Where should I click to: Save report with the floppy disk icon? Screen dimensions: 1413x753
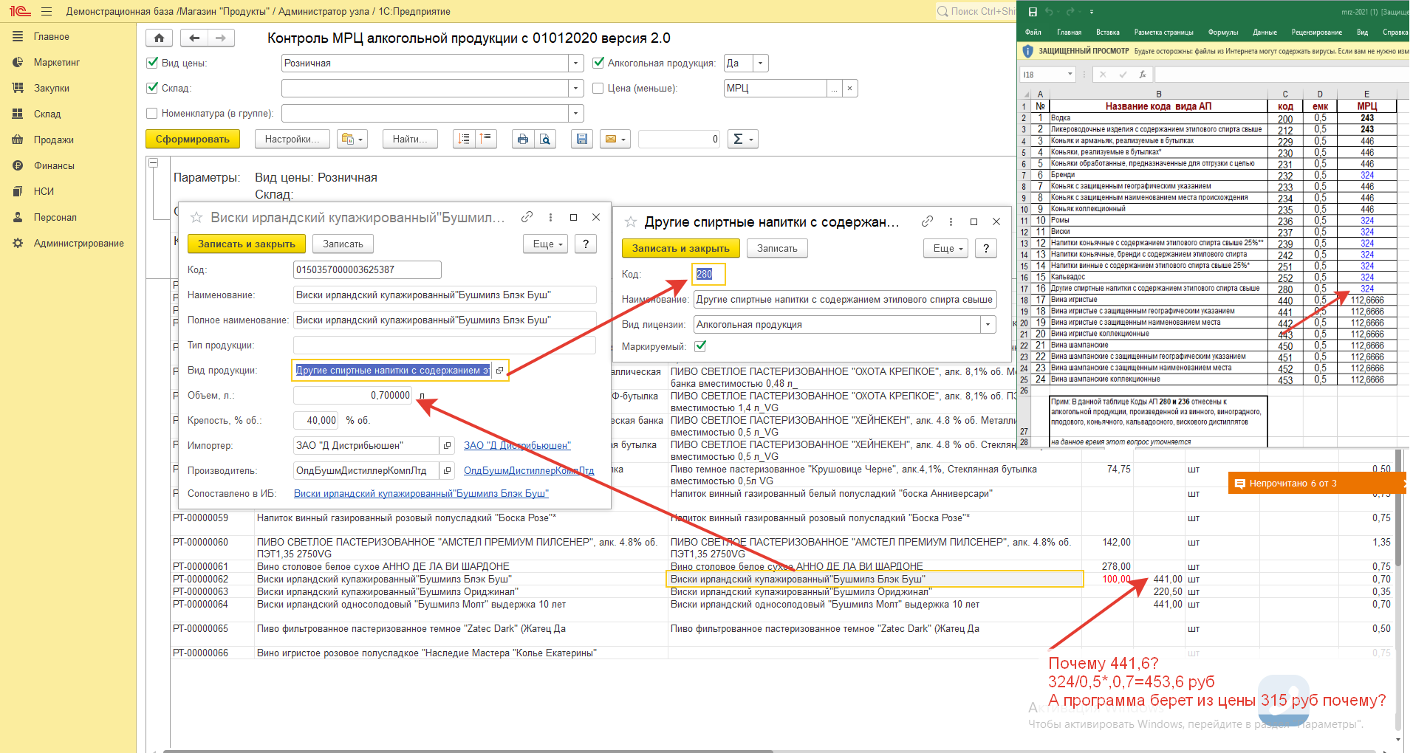click(582, 139)
